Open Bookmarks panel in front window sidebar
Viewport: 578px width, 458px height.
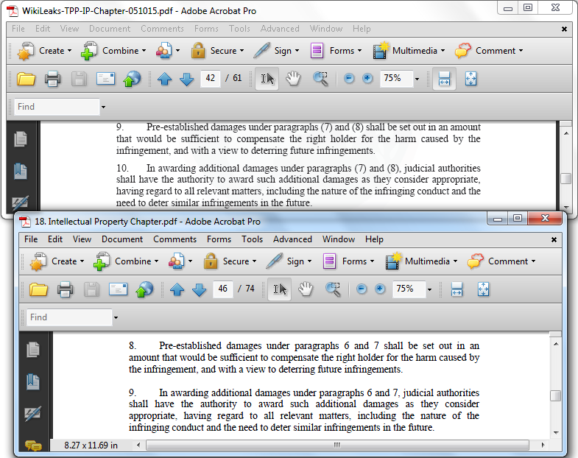click(x=33, y=381)
